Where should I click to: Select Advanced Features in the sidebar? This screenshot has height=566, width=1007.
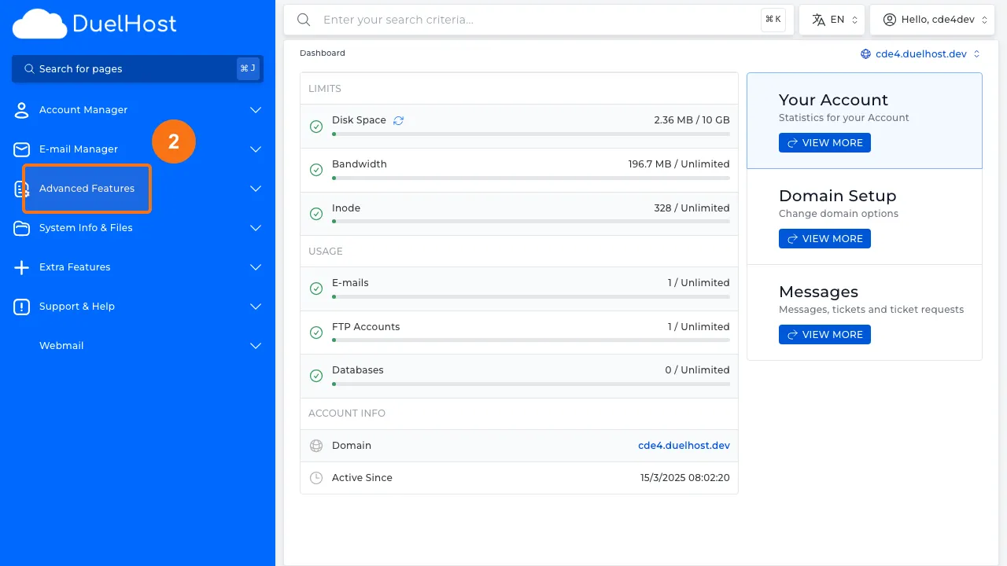coord(87,189)
